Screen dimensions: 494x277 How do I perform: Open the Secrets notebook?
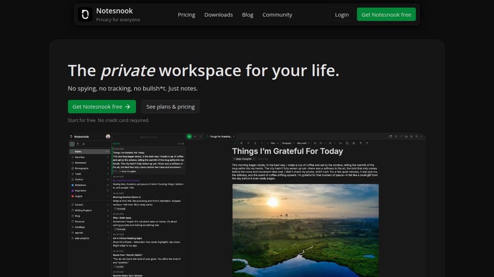[90, 205]
